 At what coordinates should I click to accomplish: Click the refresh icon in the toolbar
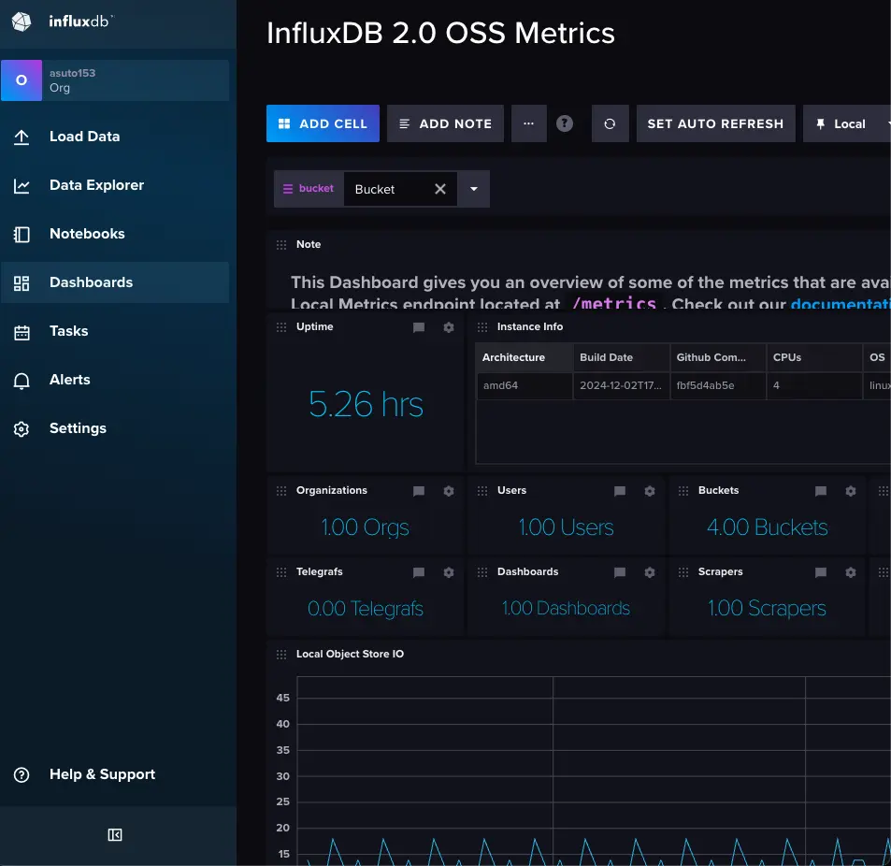(x=610, y=123)
